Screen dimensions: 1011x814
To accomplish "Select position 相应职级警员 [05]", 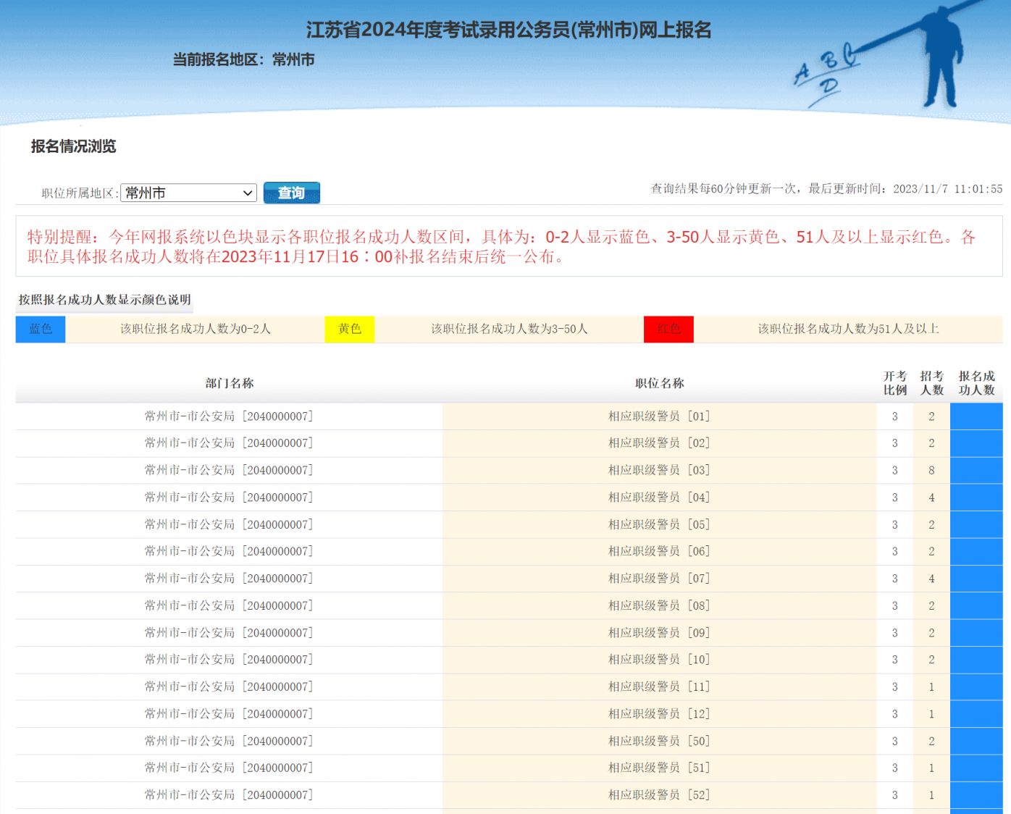I will click(x=660, y=524).
